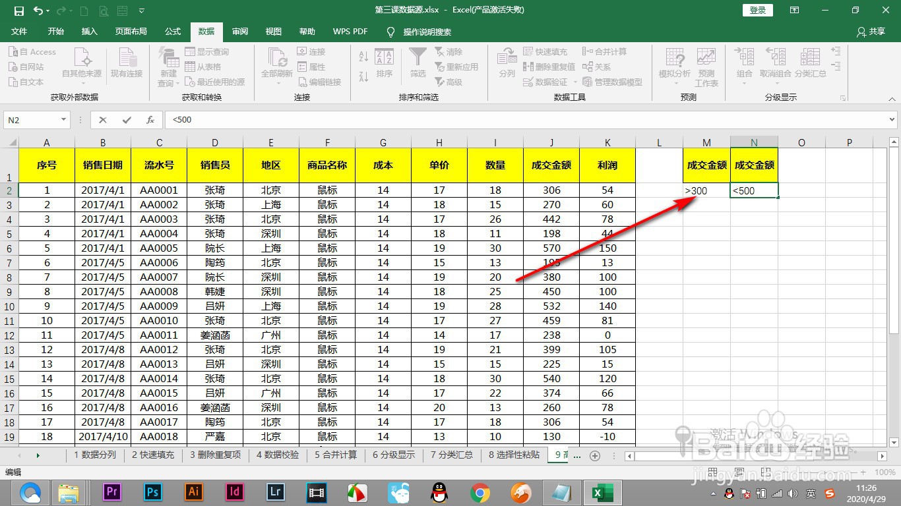Click 最近使用的源 (Recent Sources)

(x=214, y=82)
